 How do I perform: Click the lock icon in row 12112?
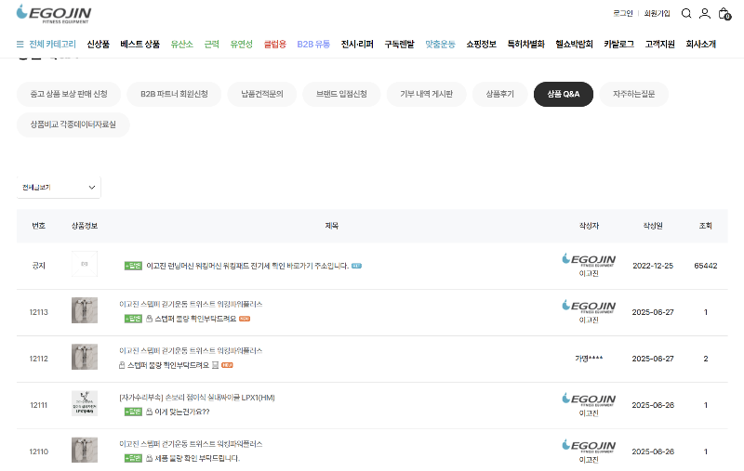click(122, 365)
